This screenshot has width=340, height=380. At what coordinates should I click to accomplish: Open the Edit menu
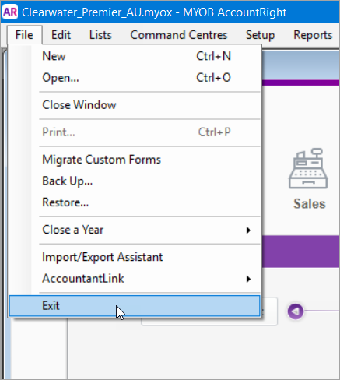(61, 35)
